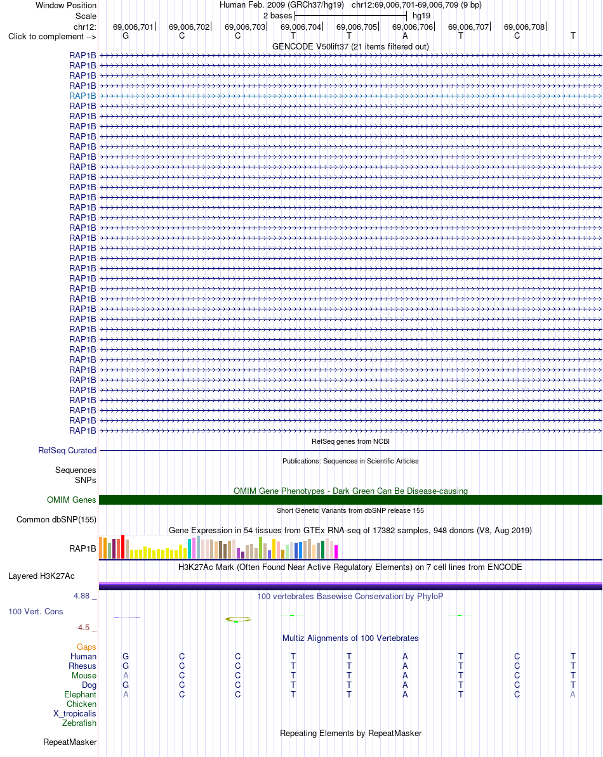Screen dimensions: 603x757
Task: Click base A in the complement sequence row
Action: [x=405, y=36]
